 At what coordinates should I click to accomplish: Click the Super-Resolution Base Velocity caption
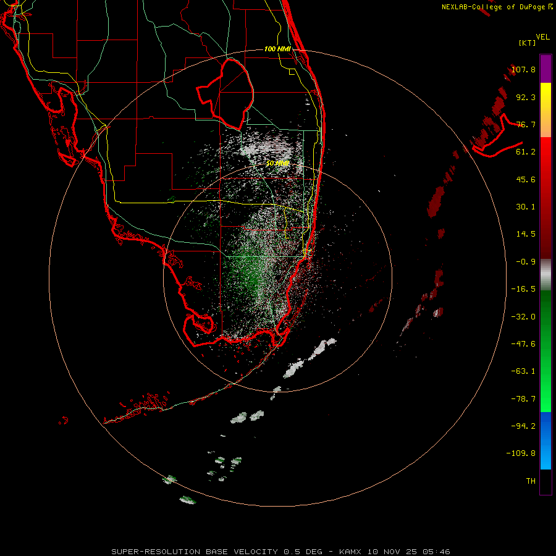click(280, 552)
